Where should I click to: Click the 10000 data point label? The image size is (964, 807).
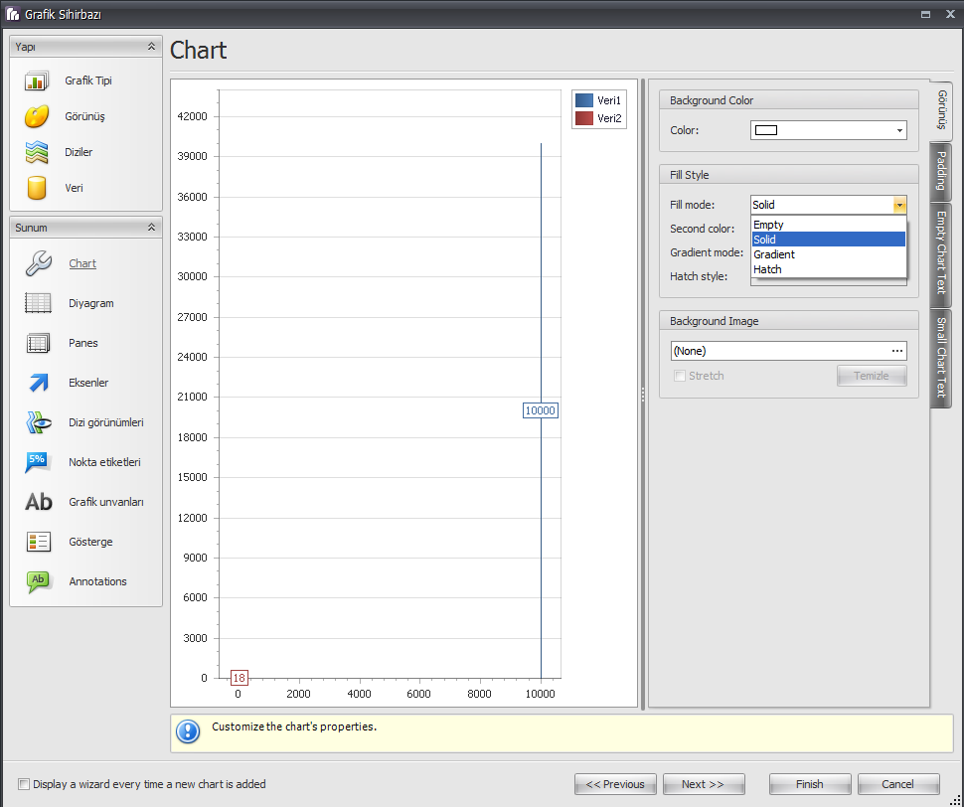541,410
